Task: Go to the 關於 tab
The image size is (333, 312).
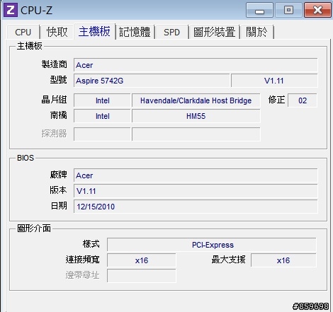Action: tap(256, 32)
